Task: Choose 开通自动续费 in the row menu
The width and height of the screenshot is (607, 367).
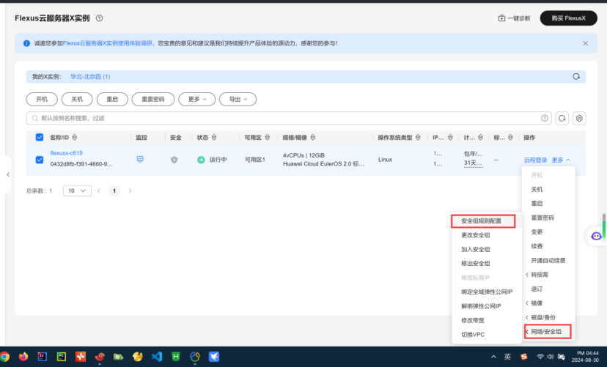Action: [x=548, y=260]
